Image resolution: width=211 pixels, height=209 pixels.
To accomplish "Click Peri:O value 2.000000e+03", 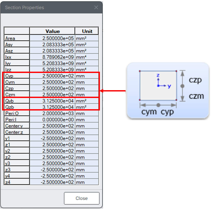I will pos(52,113).
